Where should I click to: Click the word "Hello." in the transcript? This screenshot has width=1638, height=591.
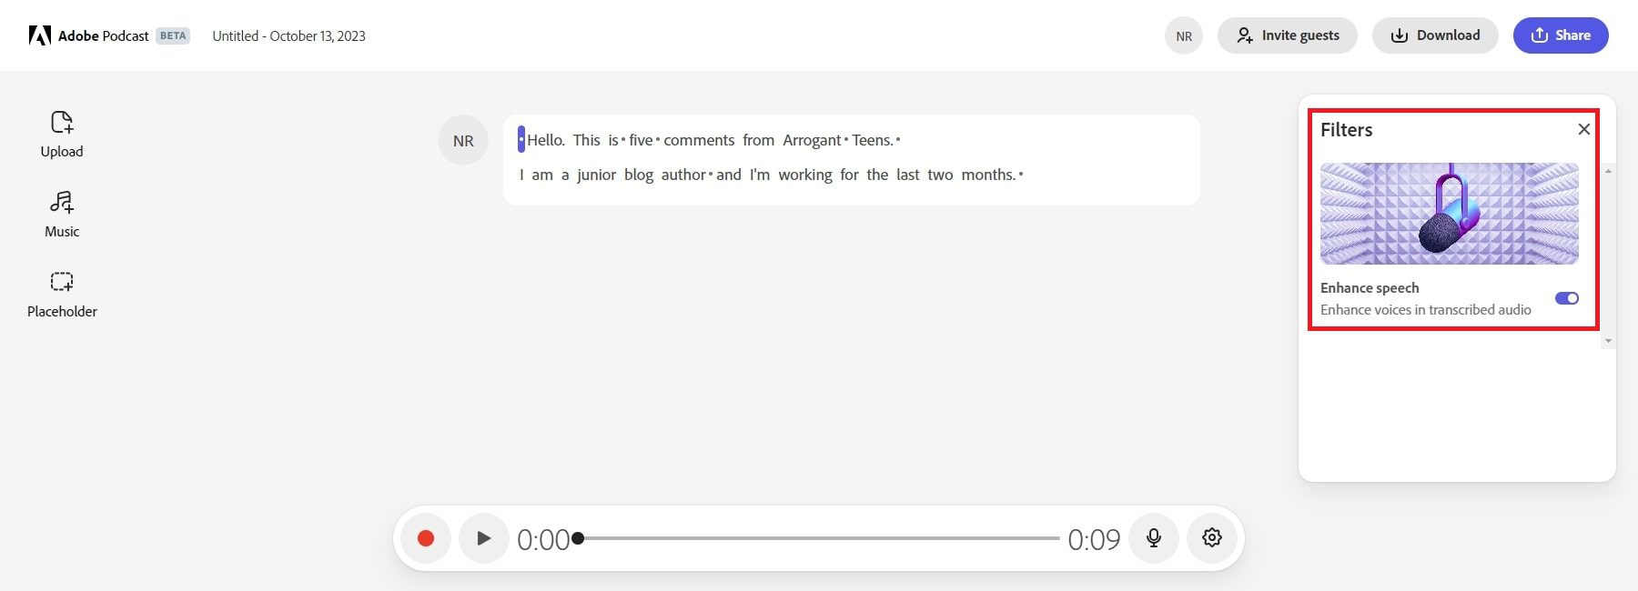pyautogui.click(x=546, y=140)
